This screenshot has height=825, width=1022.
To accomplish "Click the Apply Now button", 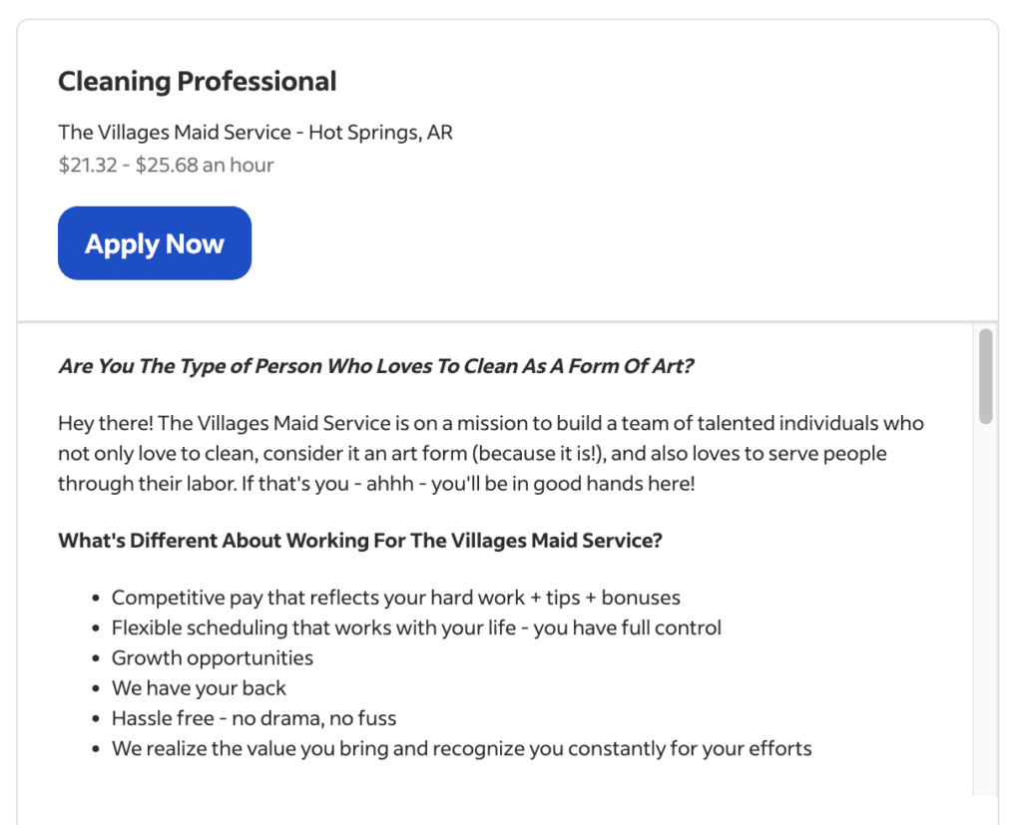I will pyautogui.click(x=154, y=242).
